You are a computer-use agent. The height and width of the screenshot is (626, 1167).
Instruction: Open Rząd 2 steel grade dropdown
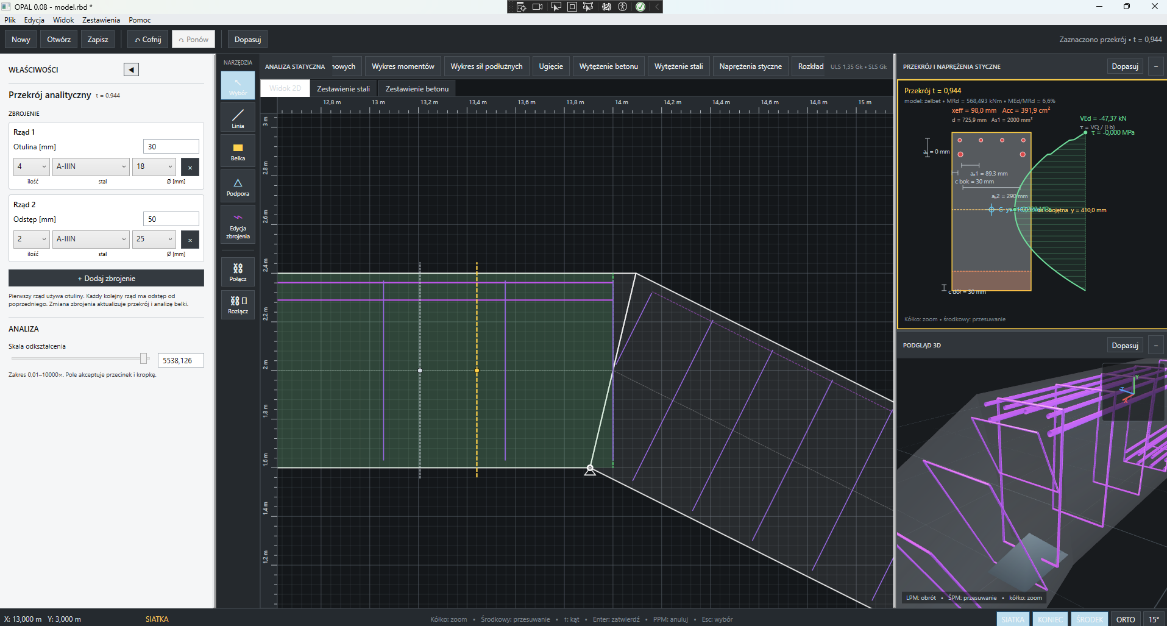91,239
